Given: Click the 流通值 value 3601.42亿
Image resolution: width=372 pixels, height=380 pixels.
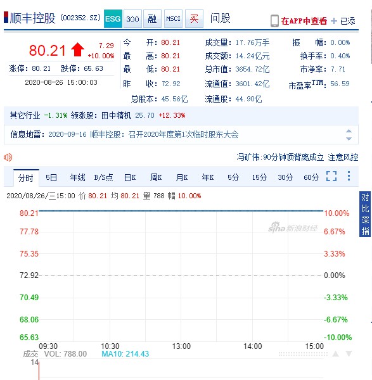Looking at the screenshot, I should pos(252,84).
